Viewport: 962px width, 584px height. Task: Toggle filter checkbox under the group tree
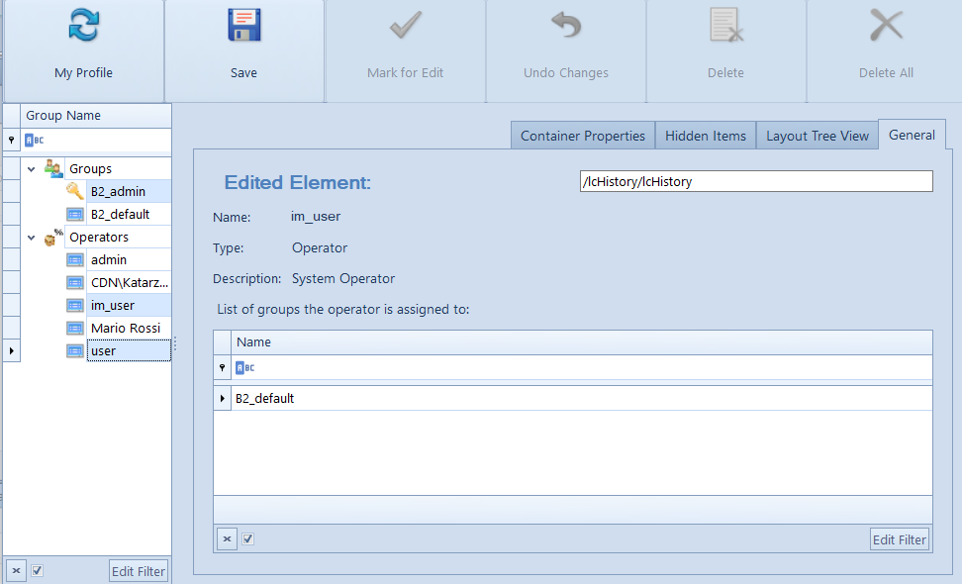pyautogui.click(x=37, y=570)
